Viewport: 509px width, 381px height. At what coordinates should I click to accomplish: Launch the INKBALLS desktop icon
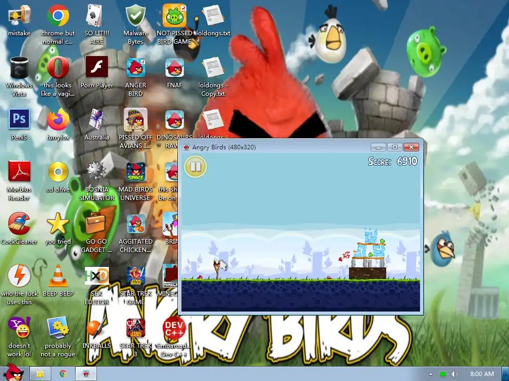[97, 327]
